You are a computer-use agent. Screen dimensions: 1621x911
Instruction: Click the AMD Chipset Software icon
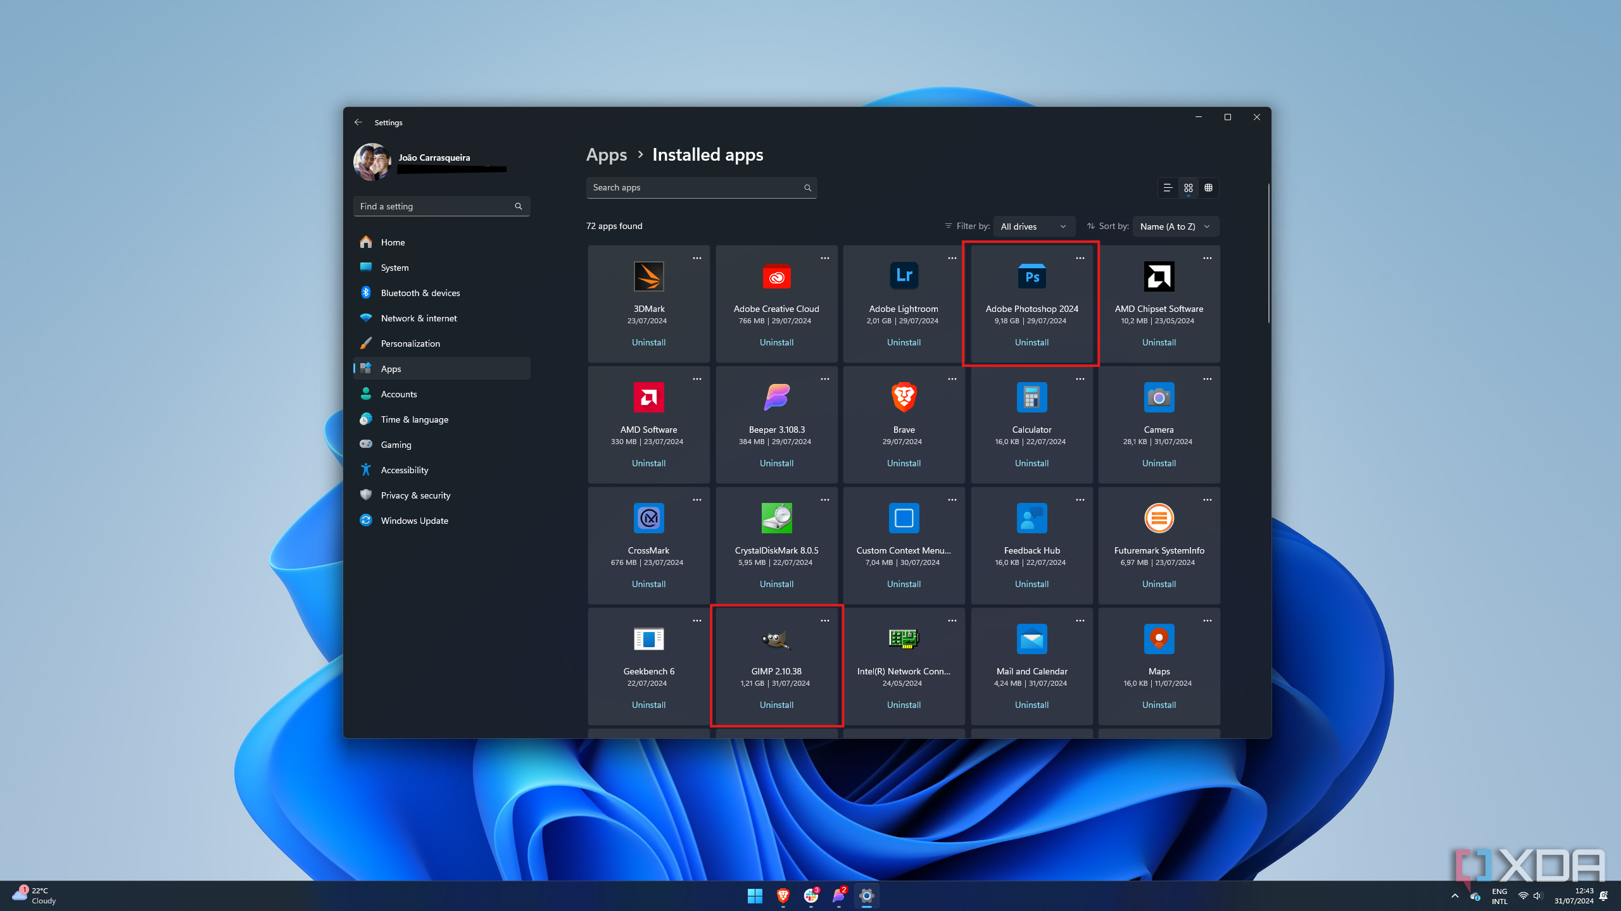1159,276
